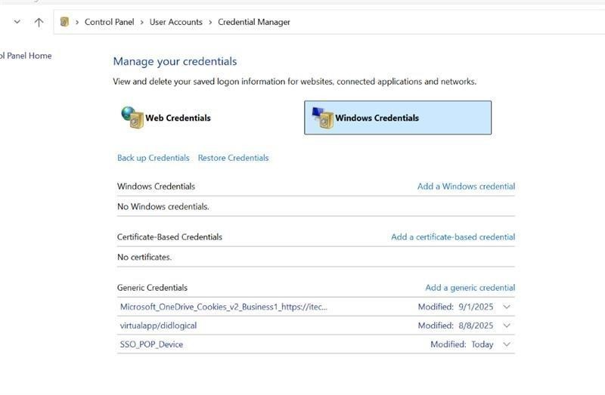Click Modified: 9/1/2025 date text

pyautogui.click(x=455, y=307)
